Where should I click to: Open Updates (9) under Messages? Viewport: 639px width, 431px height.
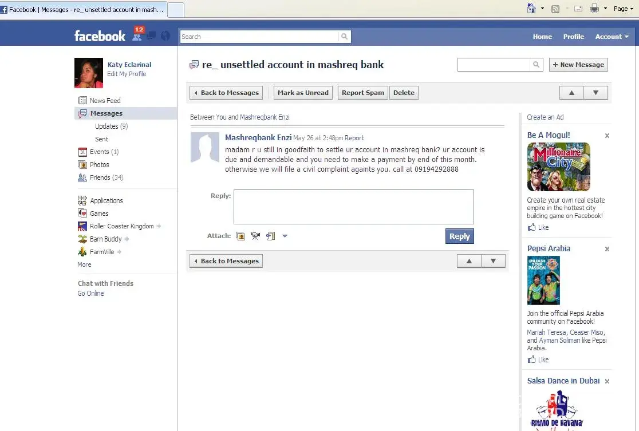point(111,126)
